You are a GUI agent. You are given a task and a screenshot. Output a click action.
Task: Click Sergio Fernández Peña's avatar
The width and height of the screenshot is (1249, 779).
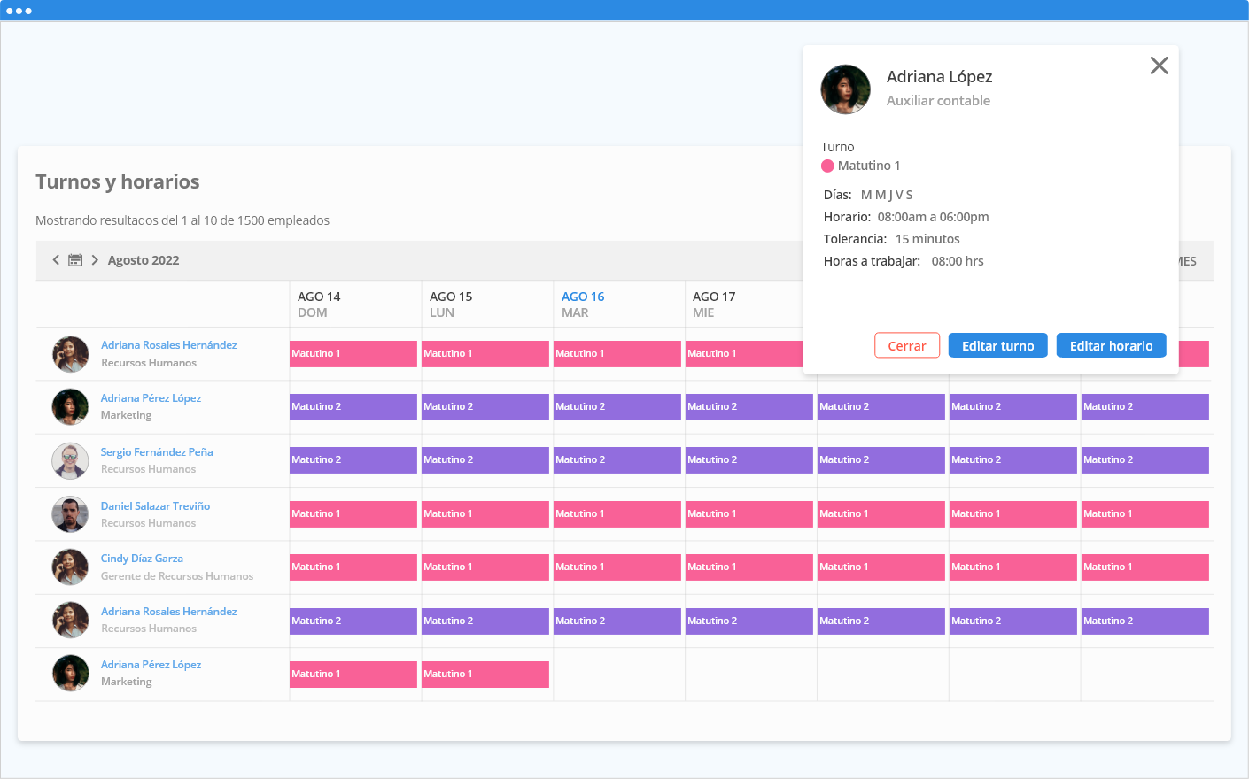click(x=70, y=460)
